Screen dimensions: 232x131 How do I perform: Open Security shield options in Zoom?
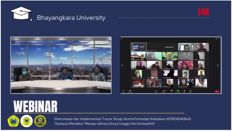coord(156,91)
